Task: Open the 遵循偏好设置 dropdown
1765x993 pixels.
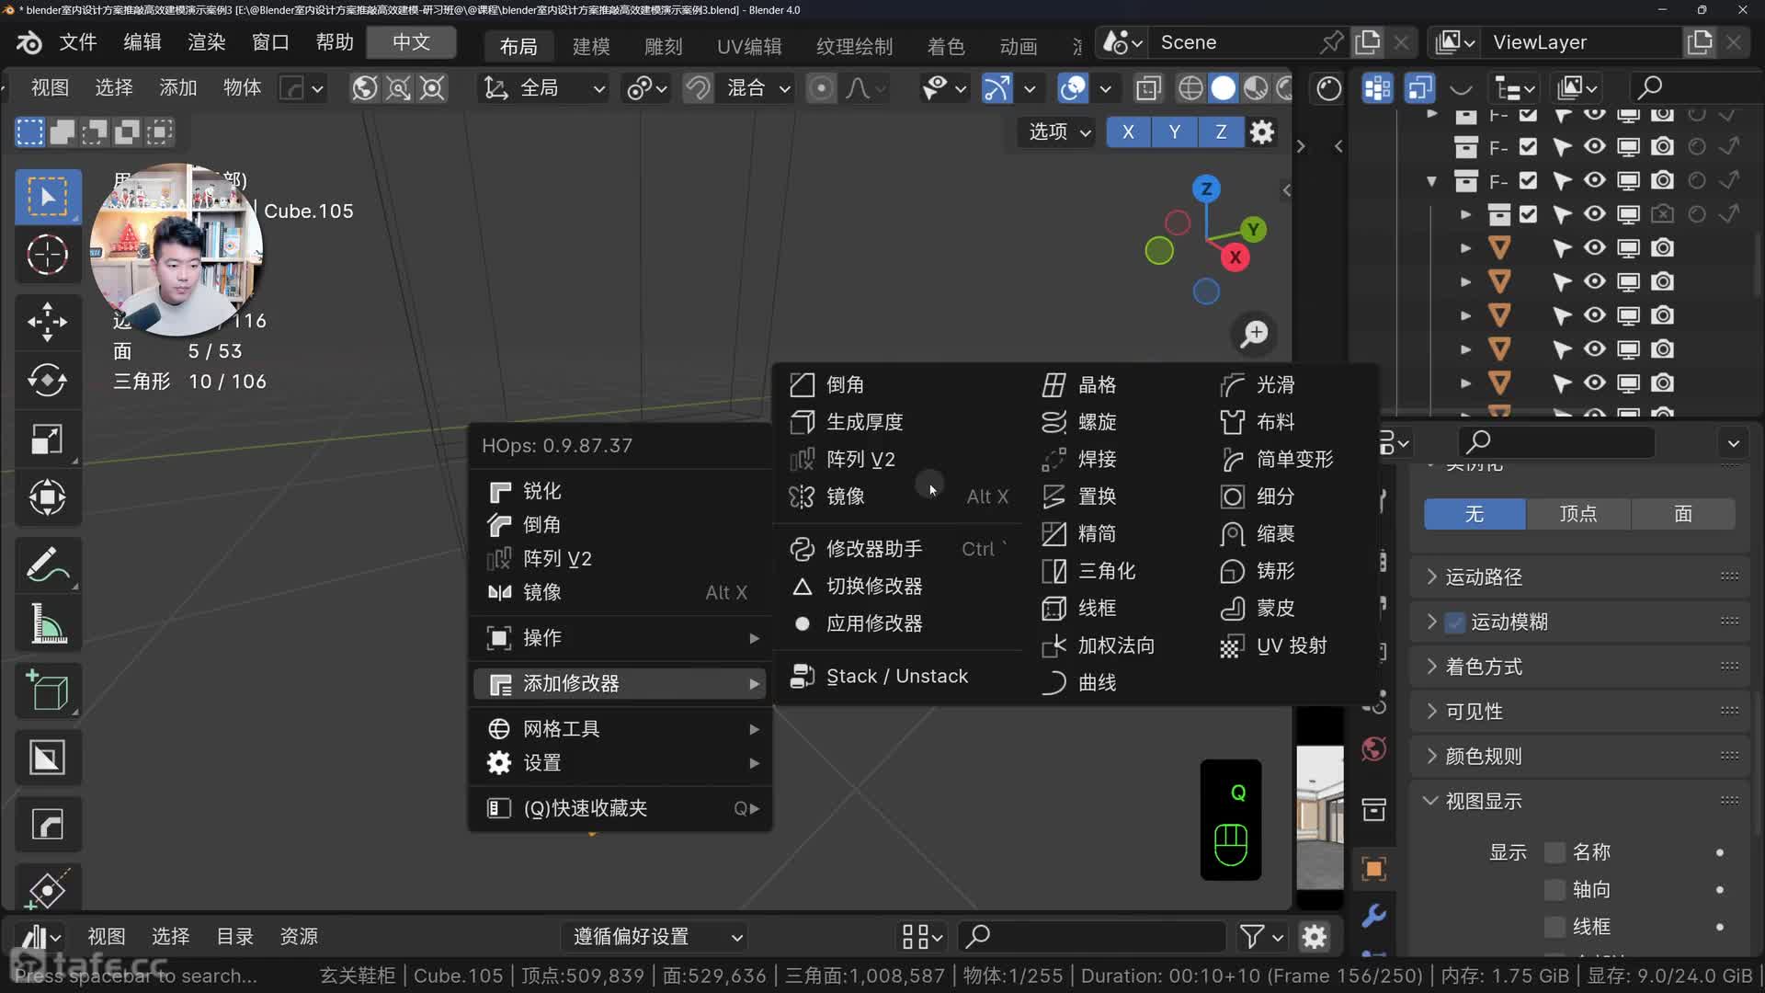Action: tap(656, 937)
